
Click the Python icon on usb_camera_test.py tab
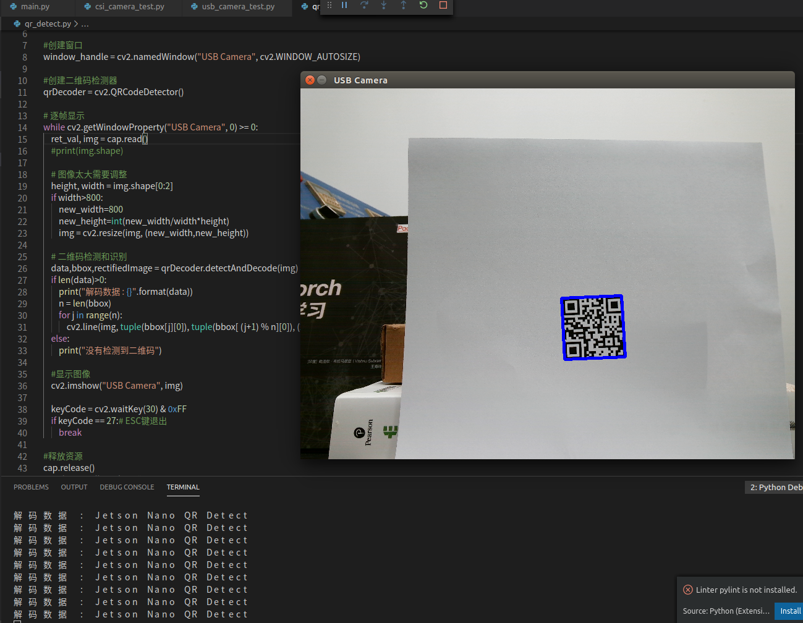click(194, 6)
